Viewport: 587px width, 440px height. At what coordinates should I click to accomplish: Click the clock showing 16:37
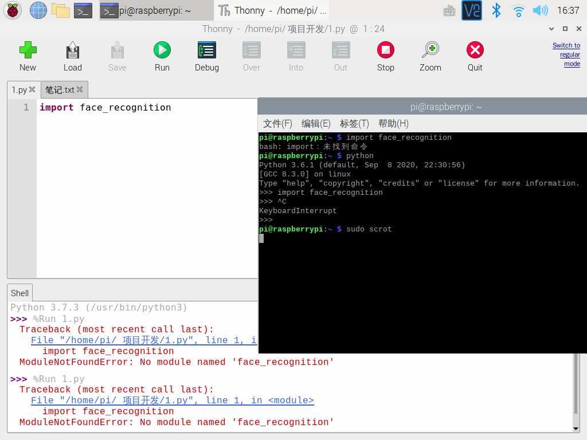click(568, 10)
